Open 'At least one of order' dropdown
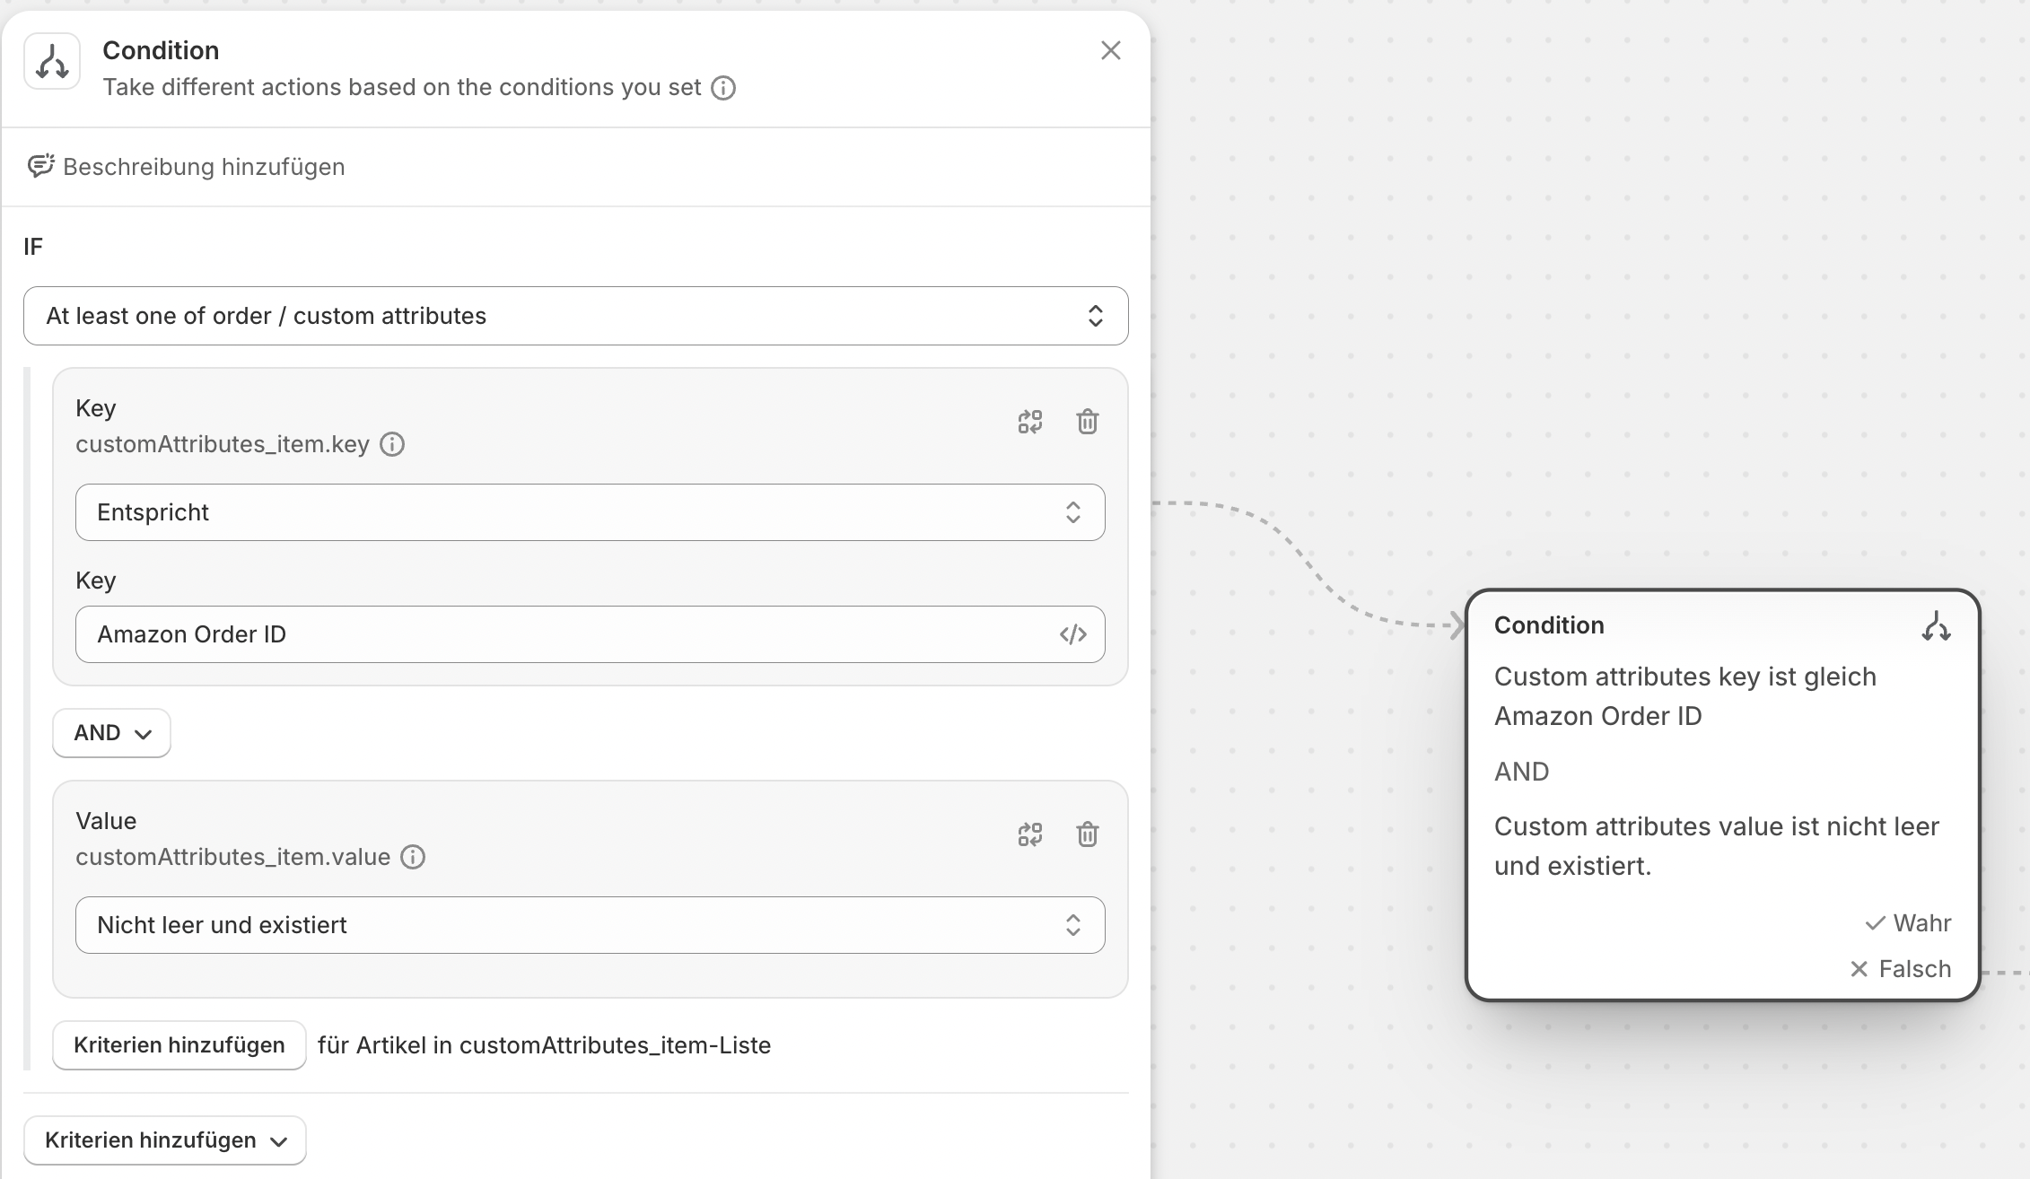The image size is (2030, 1179). 575,316
